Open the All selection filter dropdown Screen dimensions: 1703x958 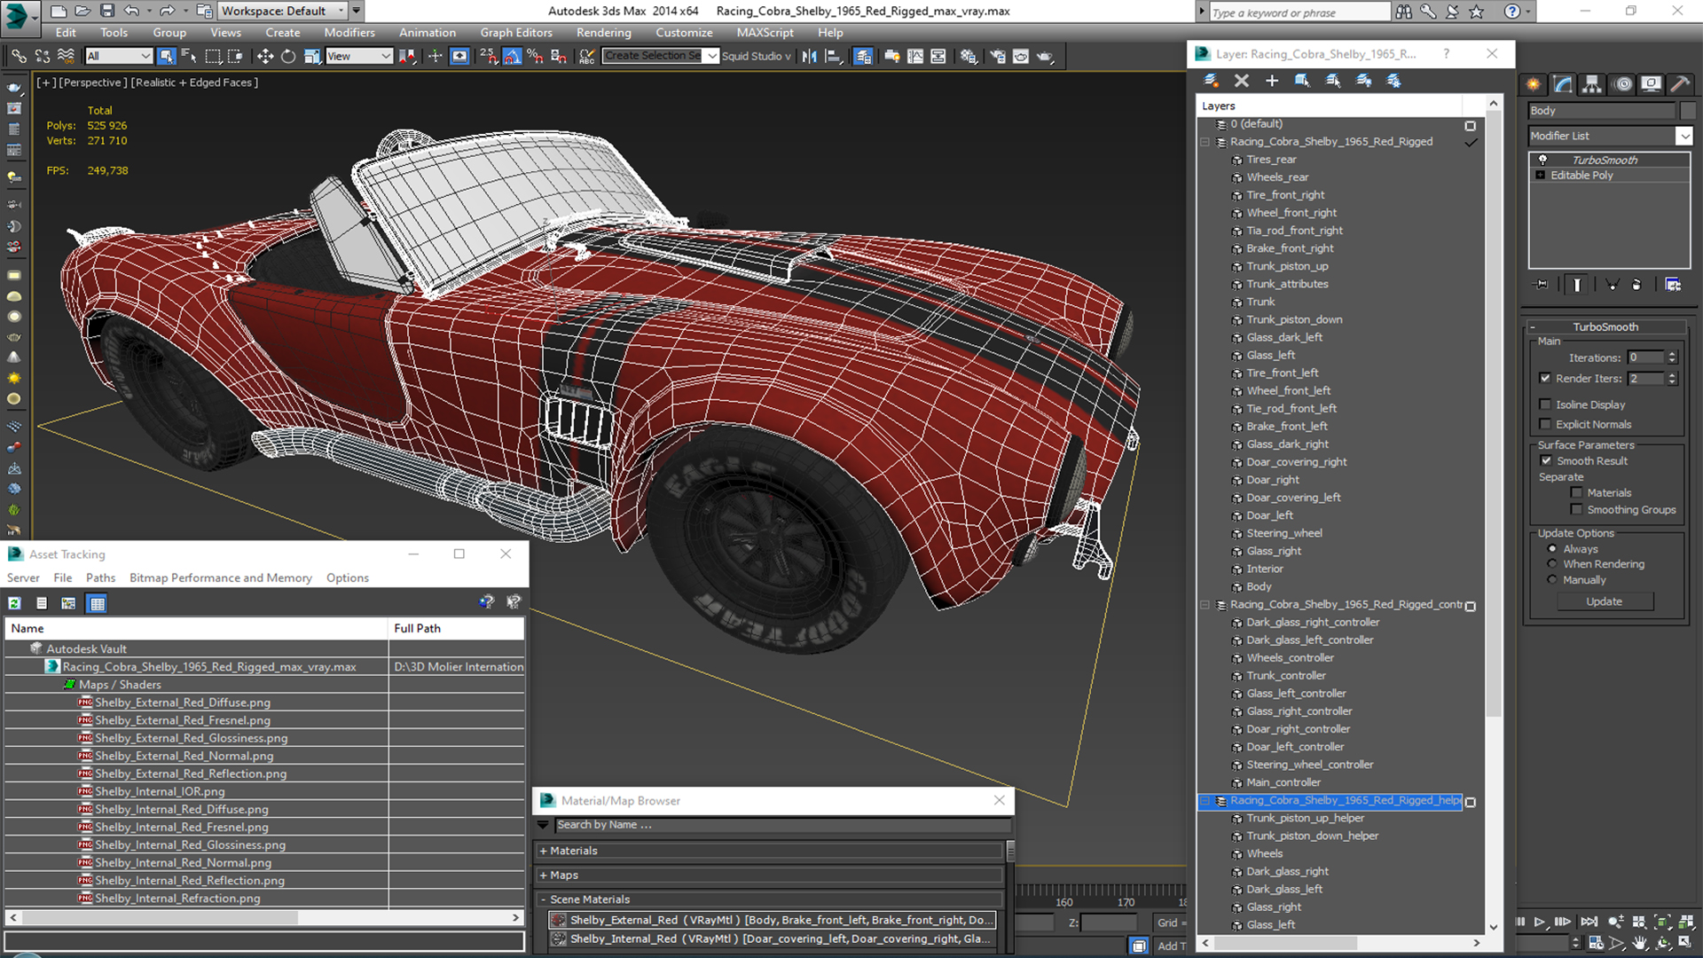pos(119,56)
